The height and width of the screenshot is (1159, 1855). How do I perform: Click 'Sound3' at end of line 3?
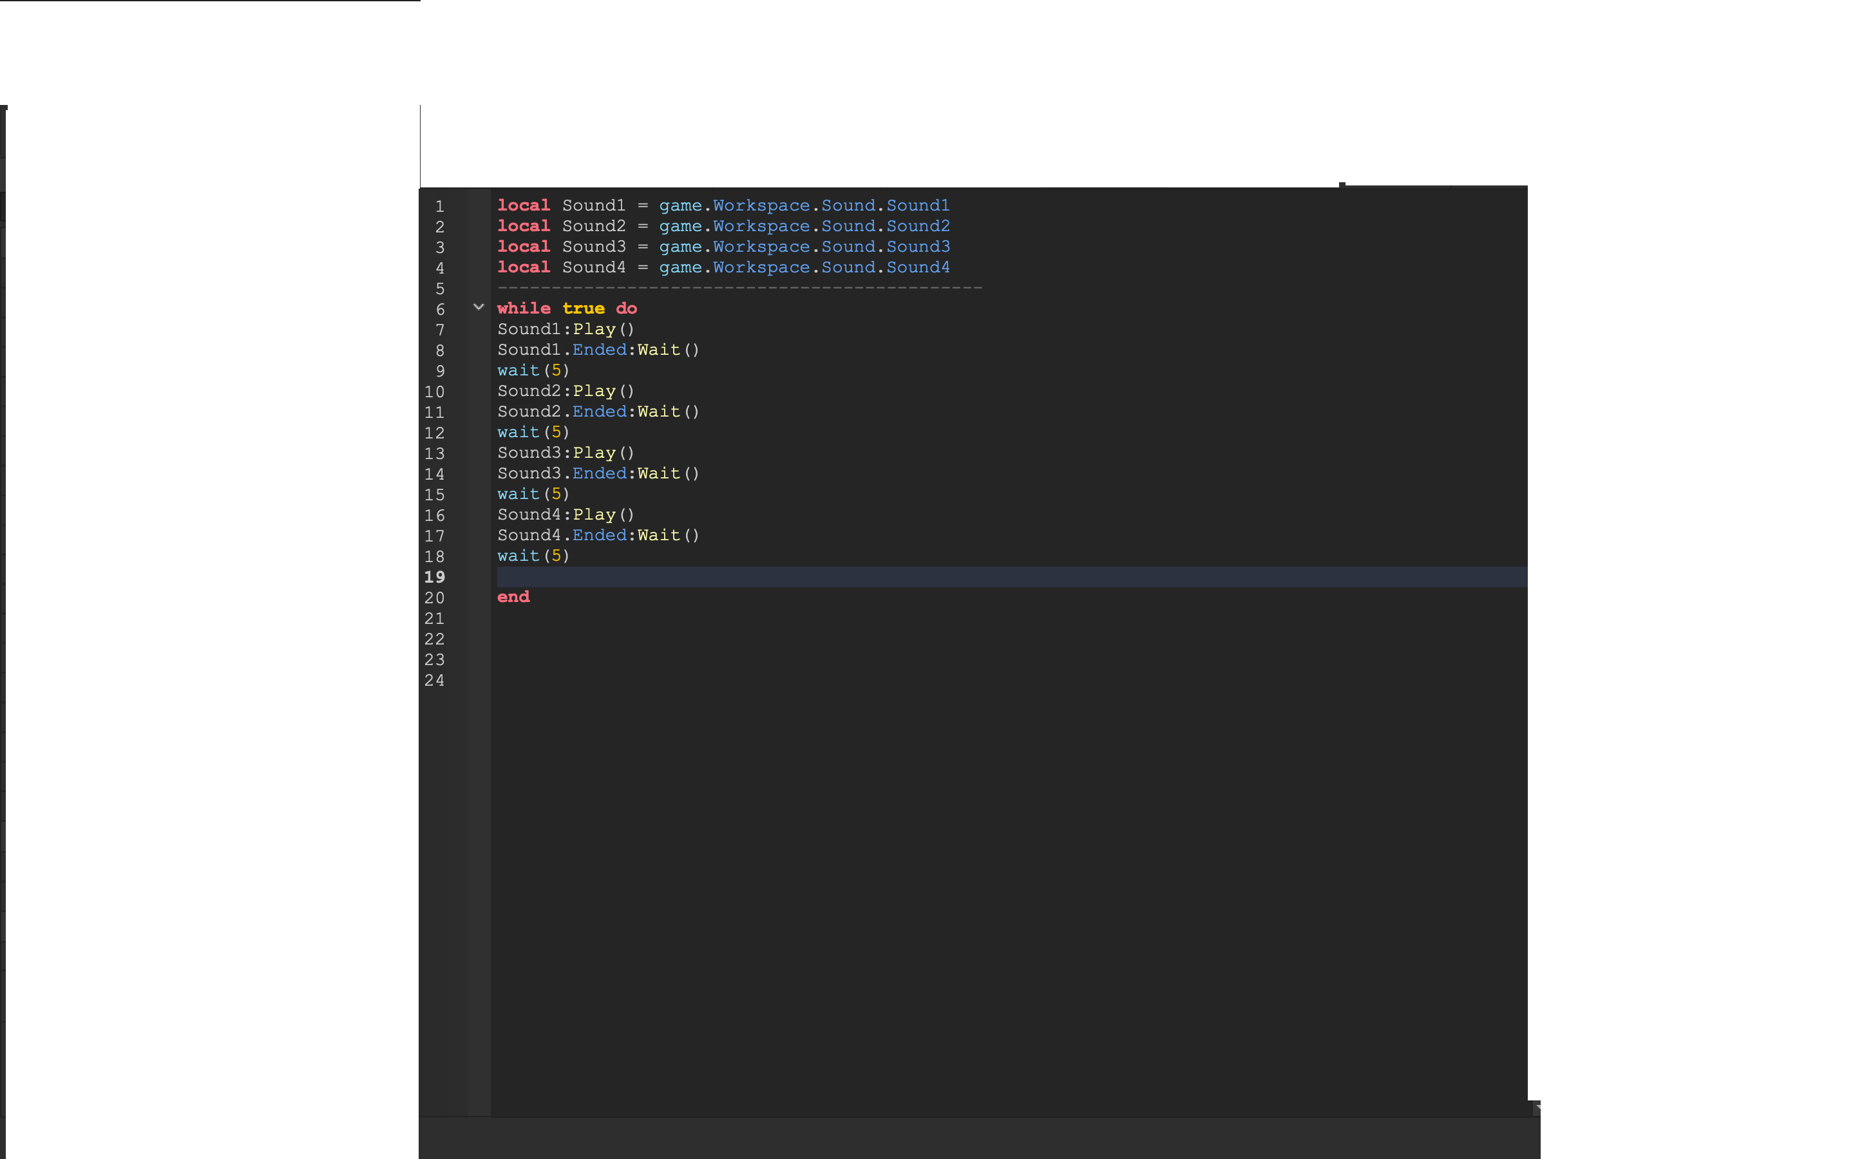click(x=918, y=247)
